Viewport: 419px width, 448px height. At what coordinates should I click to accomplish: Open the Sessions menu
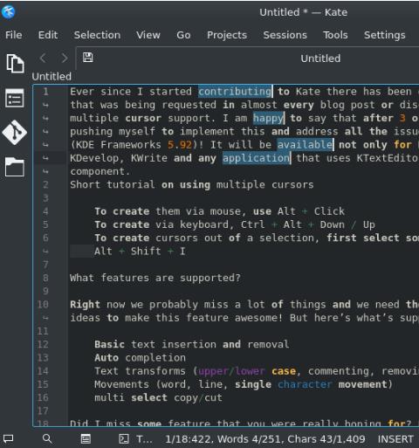285,35
